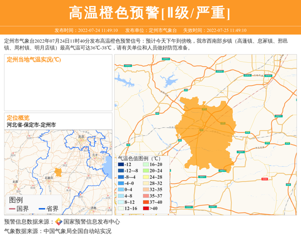Image resolution: width=301 pixels, height=237 pixels.
Task: Click the 河北省-保定市-定州市 location text
Action: pyautogui.click(x=31, y=125)
